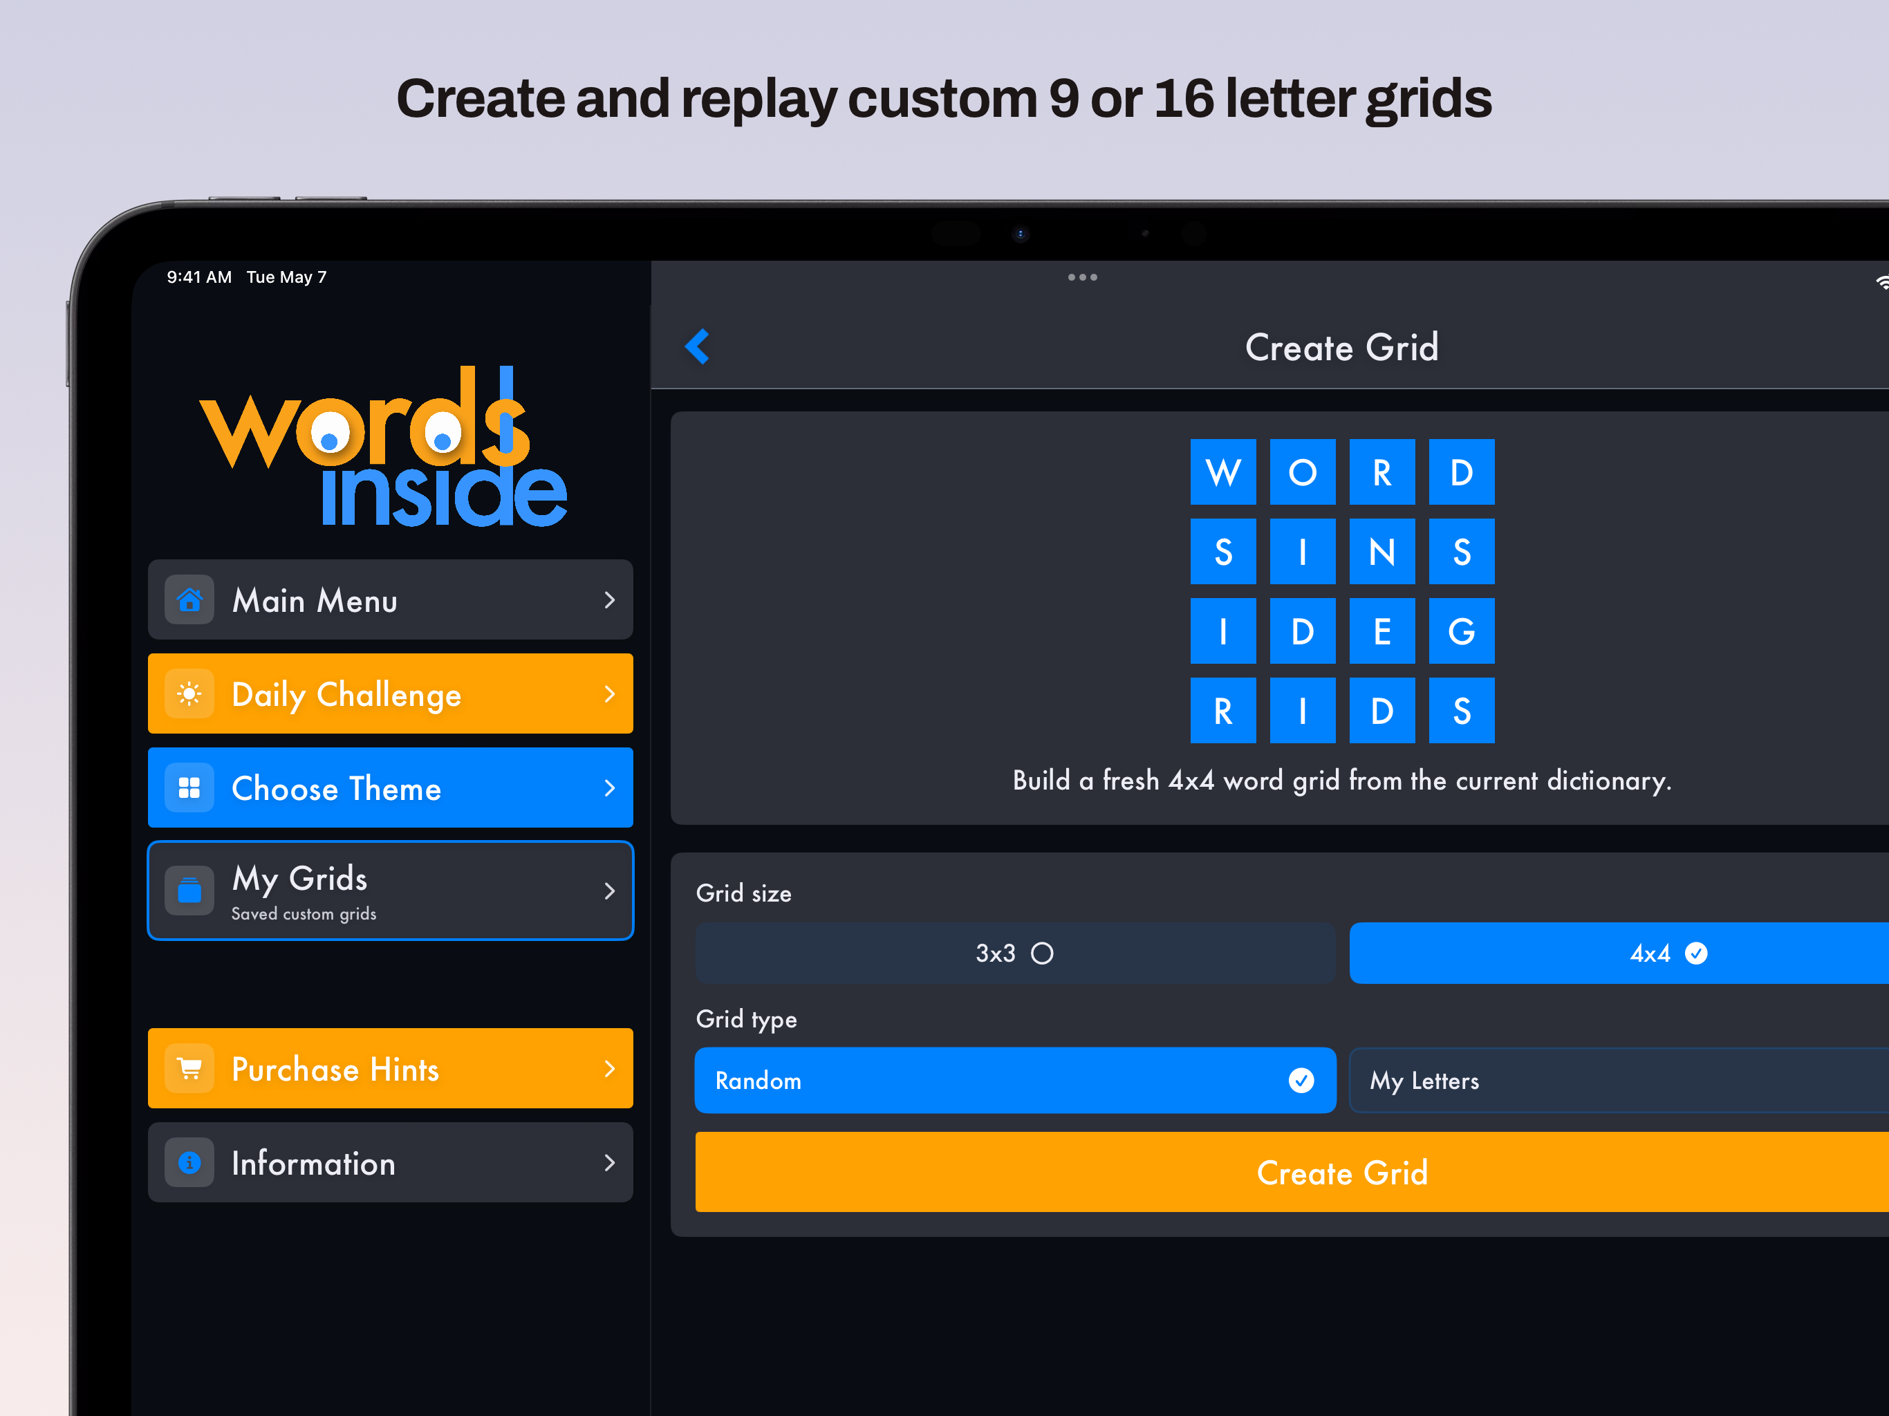Click the orange Create Grid button
Screen dimensions: 1889x1416
pos(1292,1172)
